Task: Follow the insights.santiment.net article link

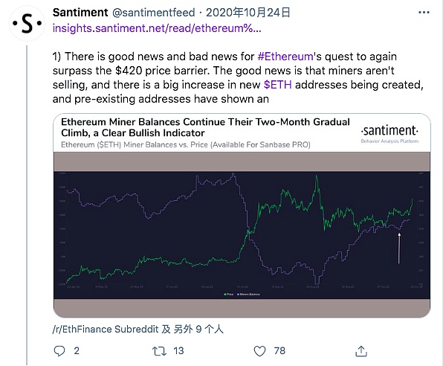Action: pyautogui.click(x=157, y=28)
